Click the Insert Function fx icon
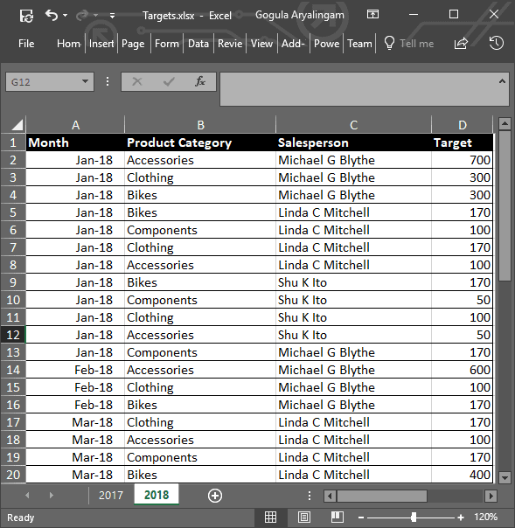 (199, 81)
